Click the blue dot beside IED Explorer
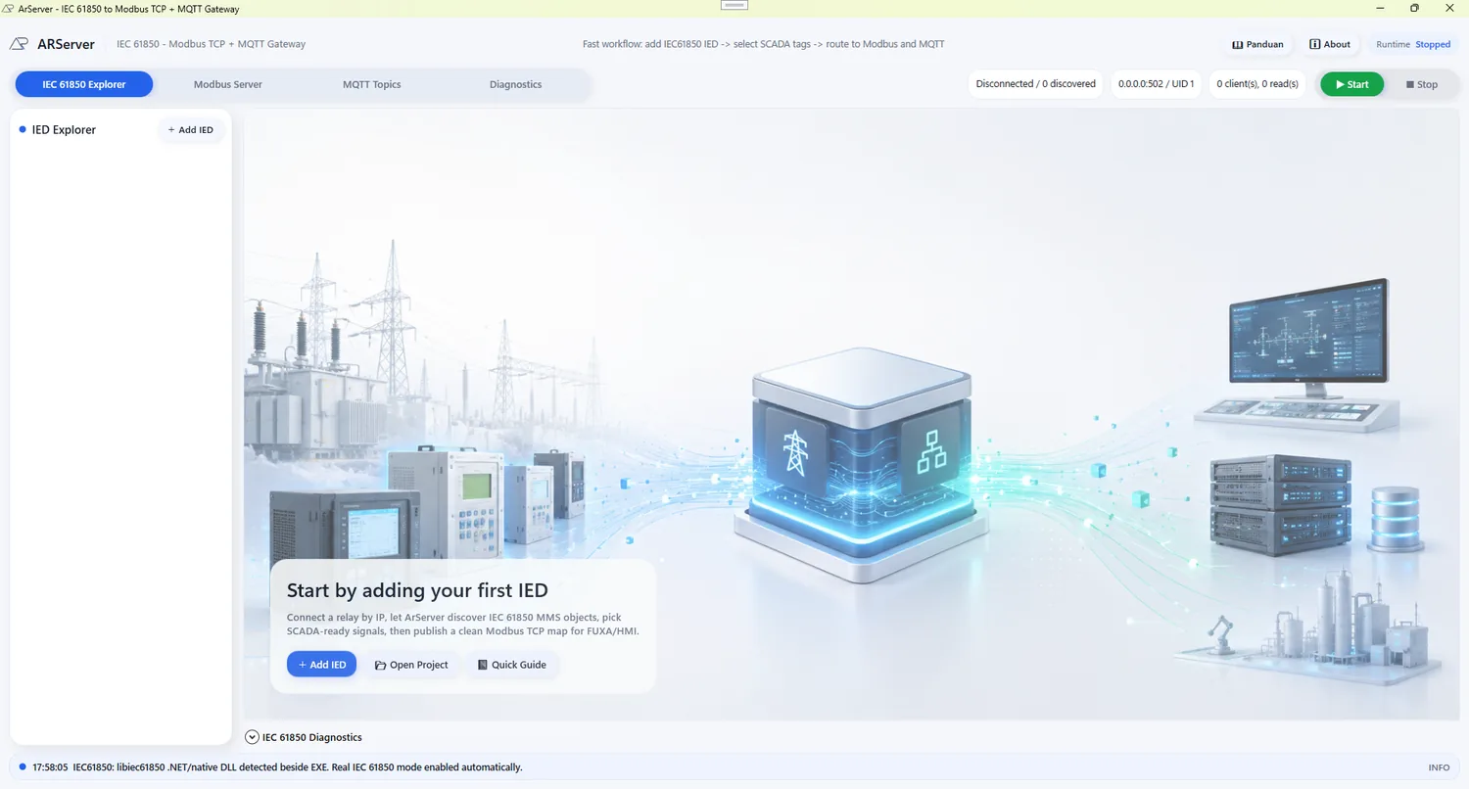 pyautogui.click(x=23, y=129)
